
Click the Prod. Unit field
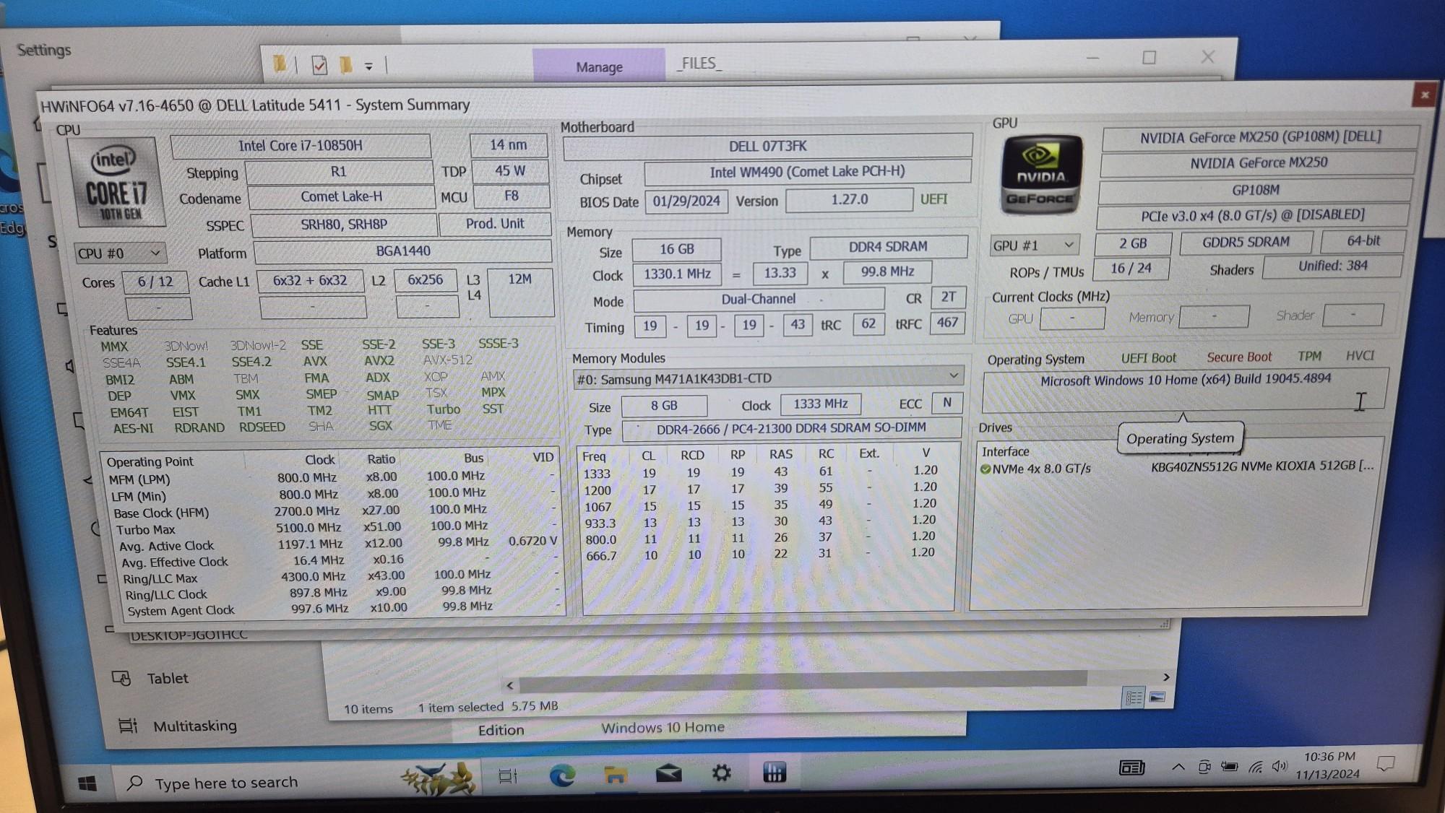coord(495,224)
